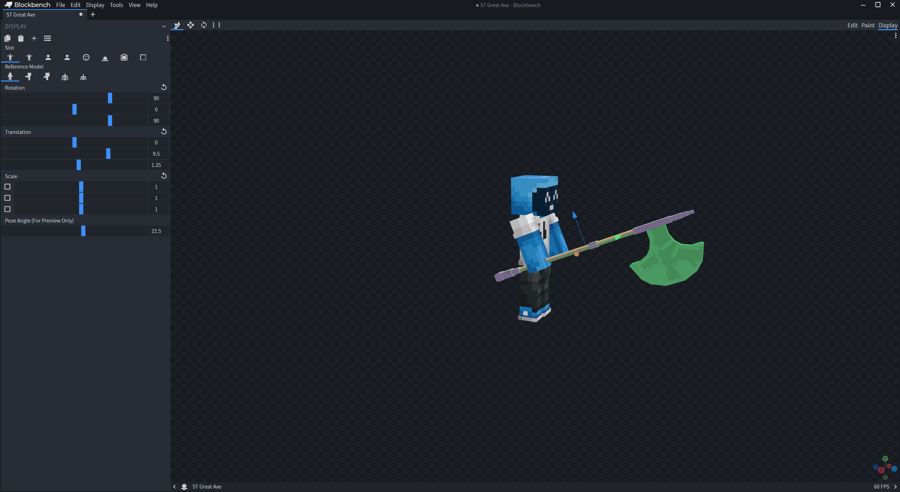Image resolution: width=900 pixels, height=492 pixels.
Task: Reset the Rotation values
Action: (163, 87)
